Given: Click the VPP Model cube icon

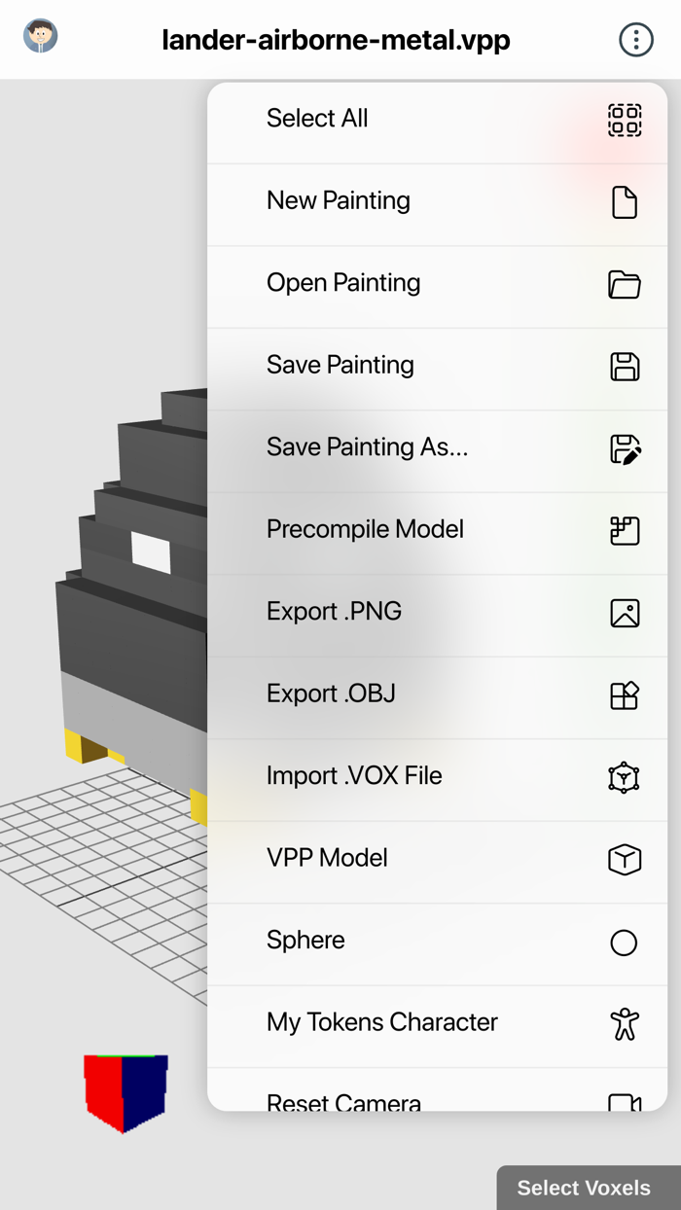Looking at the screenshot, I should click(x=623, y=859).
